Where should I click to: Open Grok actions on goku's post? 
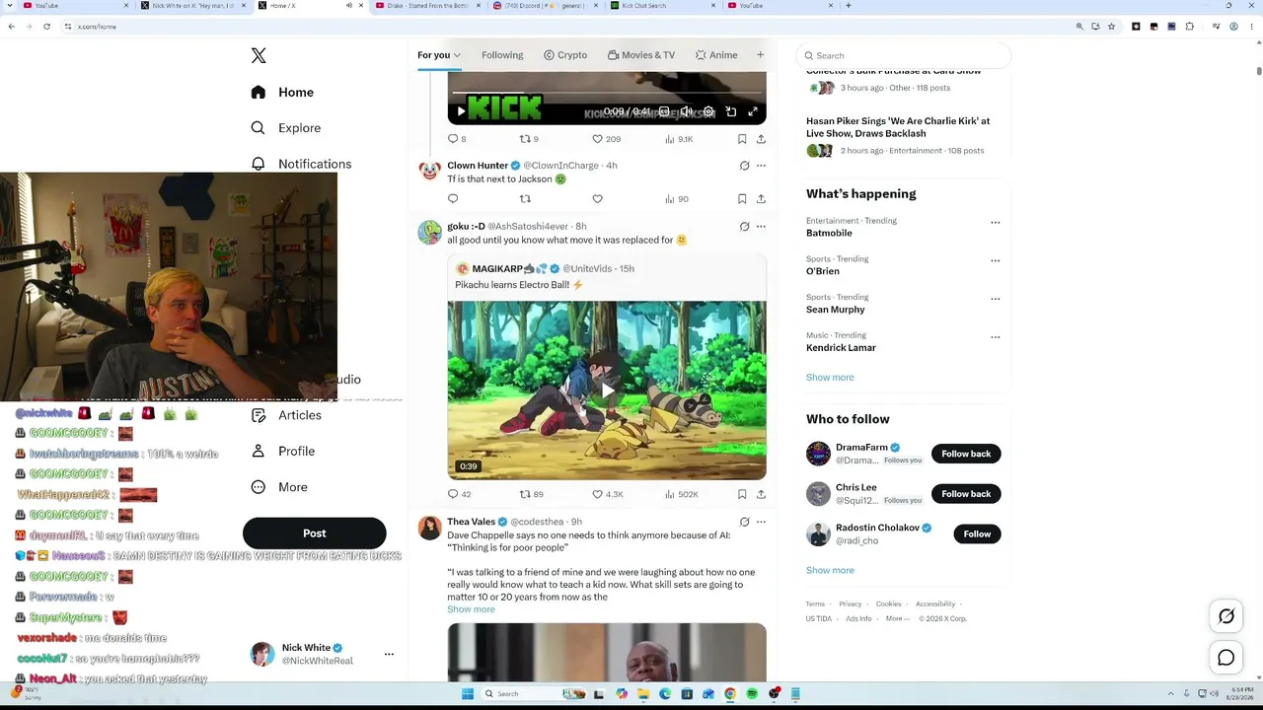click(x=744, y=227)
